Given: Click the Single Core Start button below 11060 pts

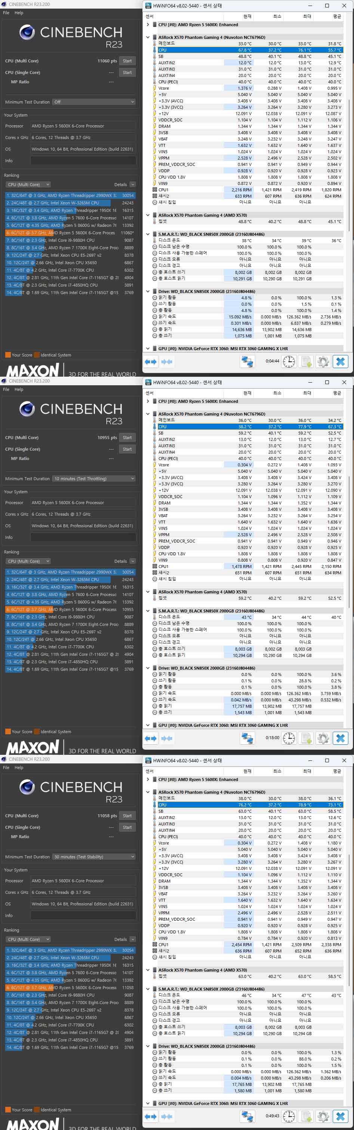Looking at the screenshot, I should (x=127, y=72).
